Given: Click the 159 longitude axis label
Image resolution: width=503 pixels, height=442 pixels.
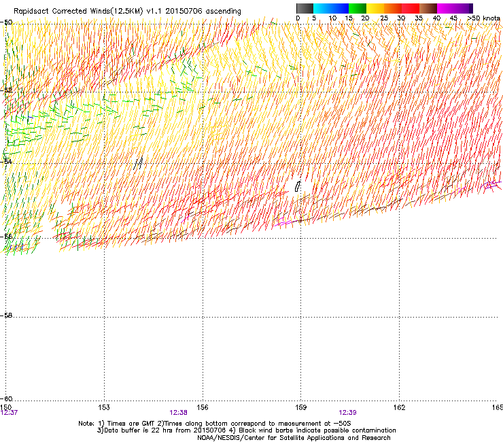Looking at the screenshot, I should tap(301, 407).
